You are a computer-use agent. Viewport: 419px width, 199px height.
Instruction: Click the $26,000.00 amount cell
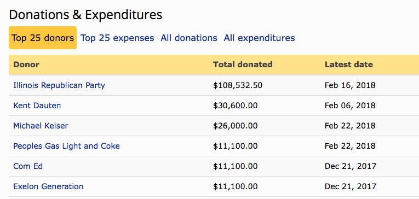235,126
